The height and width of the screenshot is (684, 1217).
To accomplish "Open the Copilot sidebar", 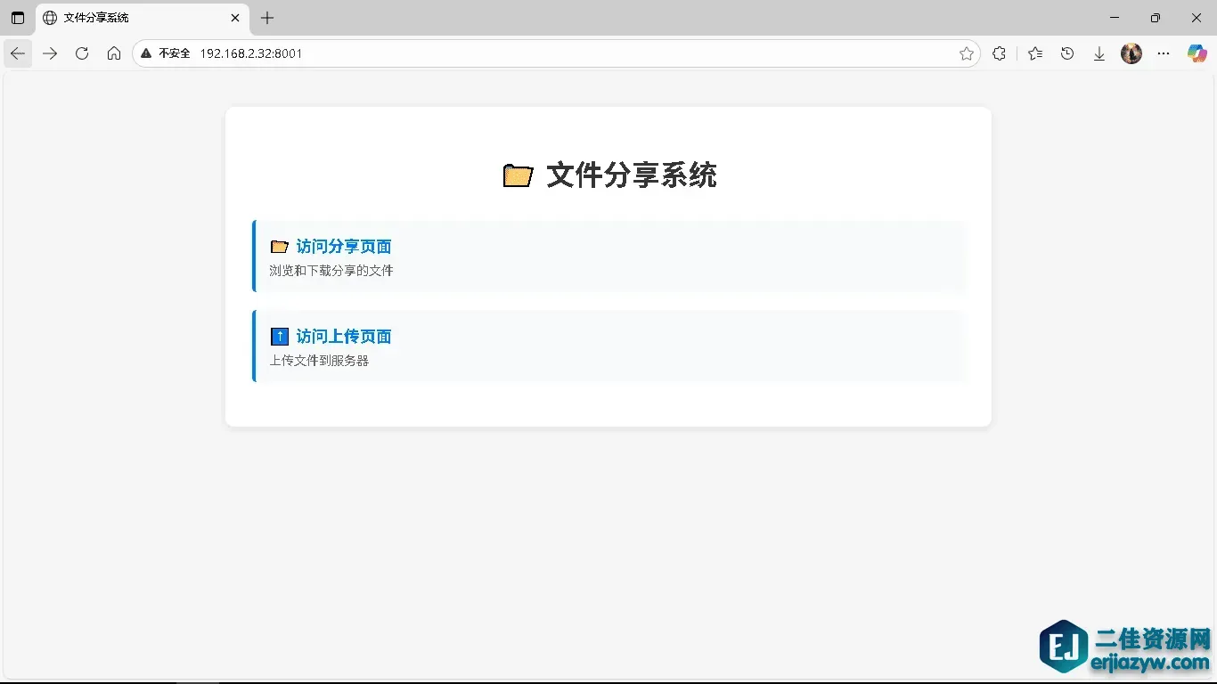I will point(1195,53).
